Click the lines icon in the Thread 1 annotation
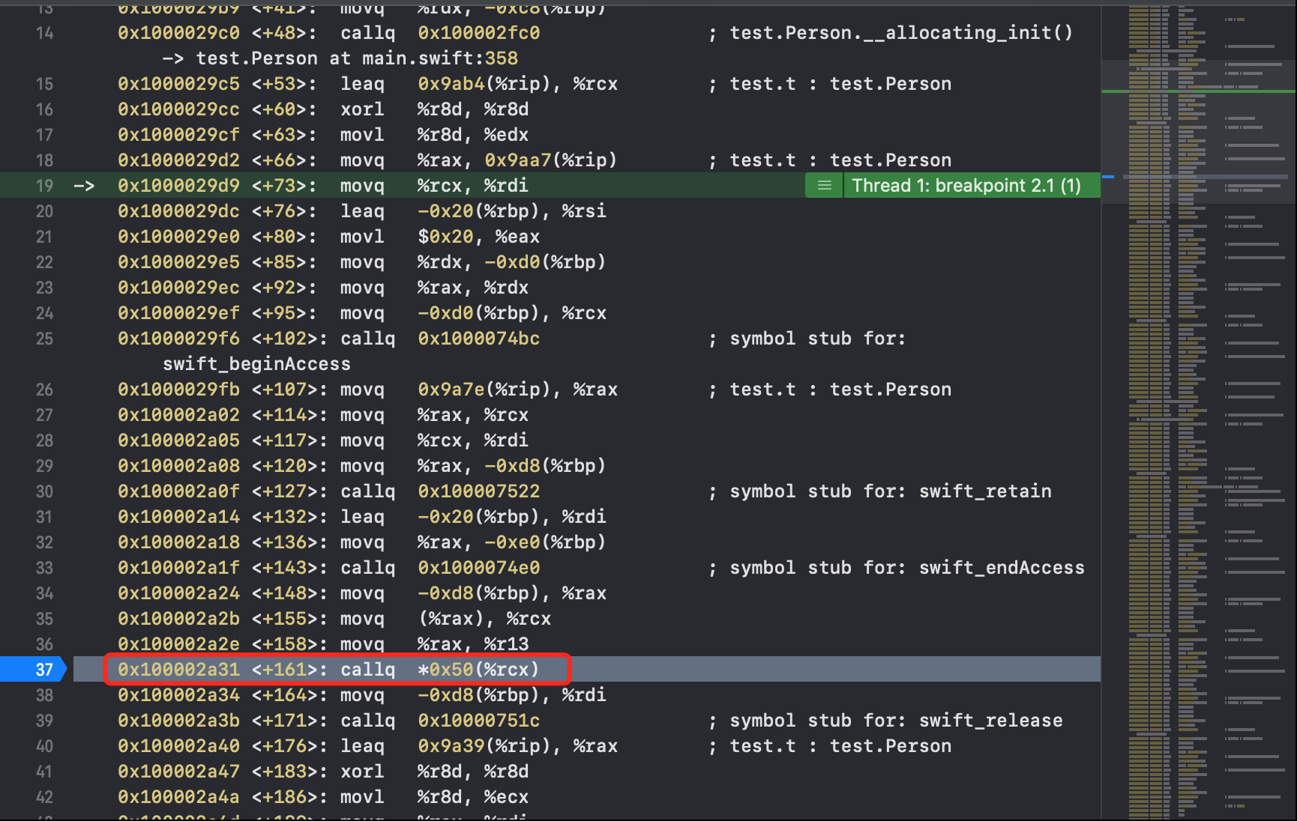Image resolution: width=1297 pixels, height=821 pixels. pos(824,185)
